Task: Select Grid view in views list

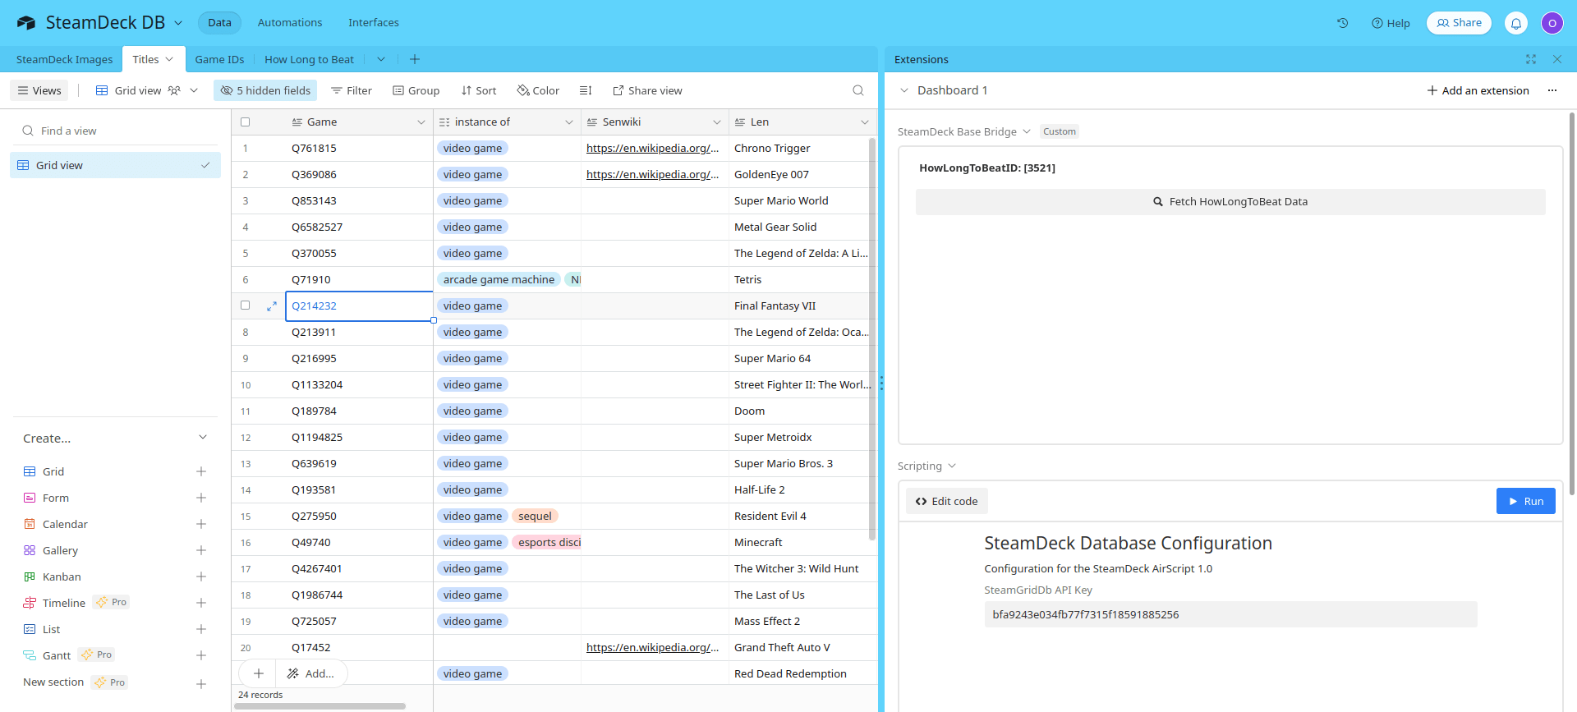Action: [x=115, y=165]
